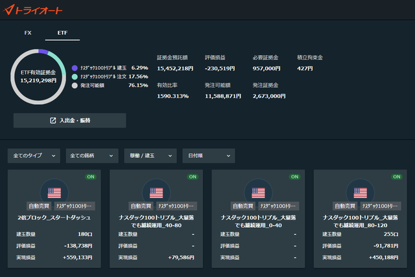The image size is (415, 277).
Task: Open the 日付順 sort dropdown
Action: [209, 155]
